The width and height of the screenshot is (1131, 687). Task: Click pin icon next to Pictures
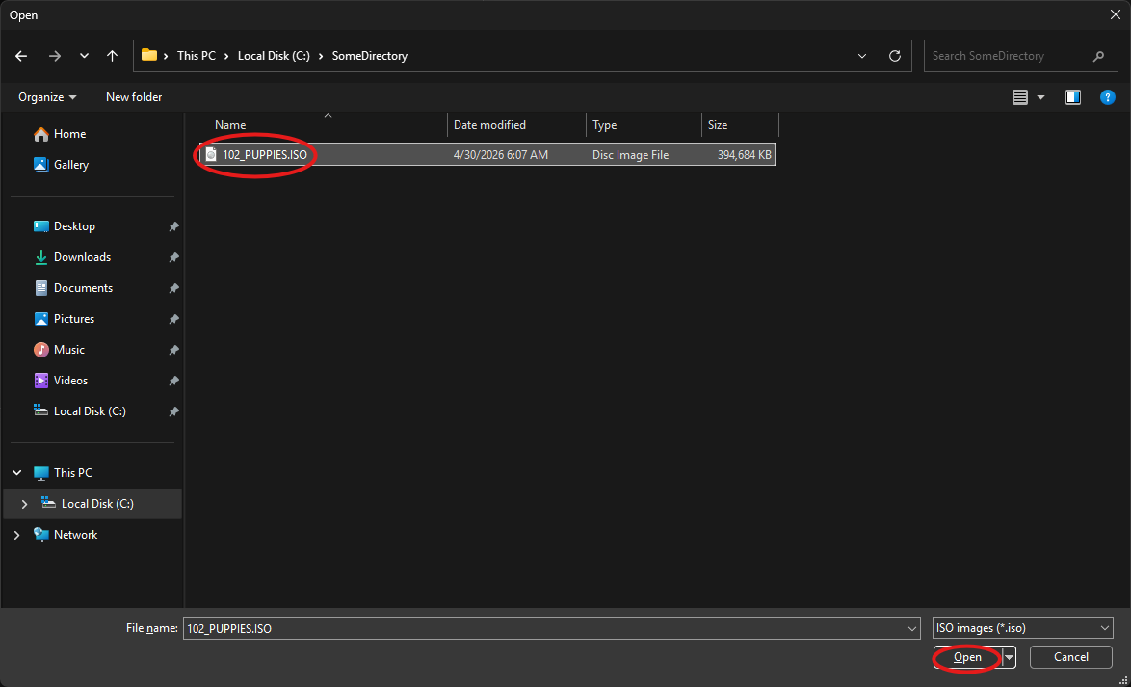(x=173, y=319)
